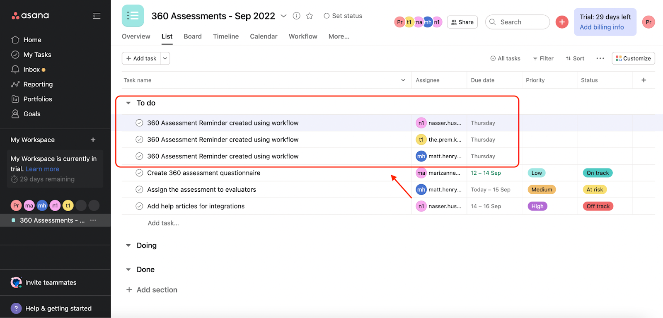Mark 'Create 360 assessment questionnaire' task complete
Image resolution: width=663 pixels, height=318 pixels.
pyautogui.click(x=140, y=173)
